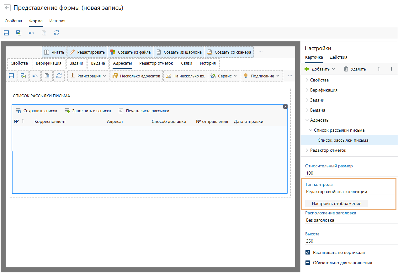The image size is (398, 273).
Task: Open the Задачи tab in the form
Action: pos(77,63)
